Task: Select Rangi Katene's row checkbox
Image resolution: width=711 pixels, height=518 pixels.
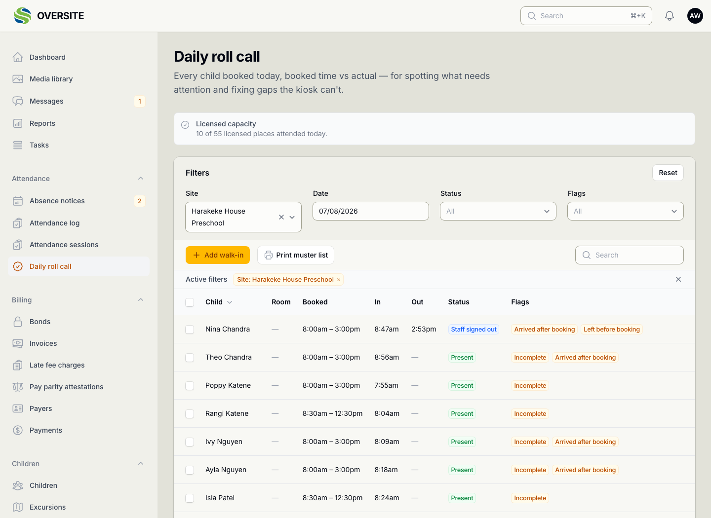Action: pos(190,413)
